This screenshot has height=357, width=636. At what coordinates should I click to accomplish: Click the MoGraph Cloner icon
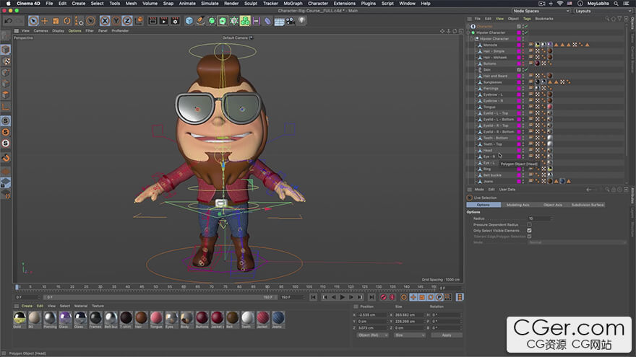[245, 21]
